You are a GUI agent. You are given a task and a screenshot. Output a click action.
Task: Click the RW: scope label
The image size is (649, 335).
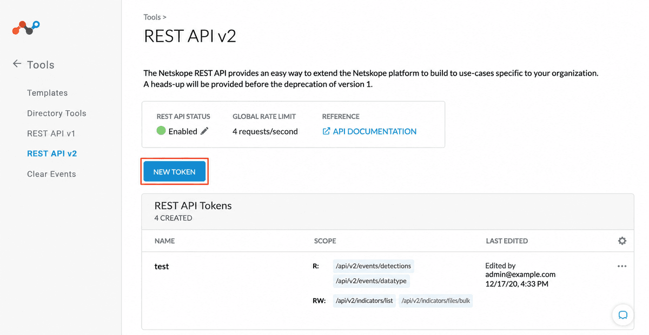pos(320,301)
